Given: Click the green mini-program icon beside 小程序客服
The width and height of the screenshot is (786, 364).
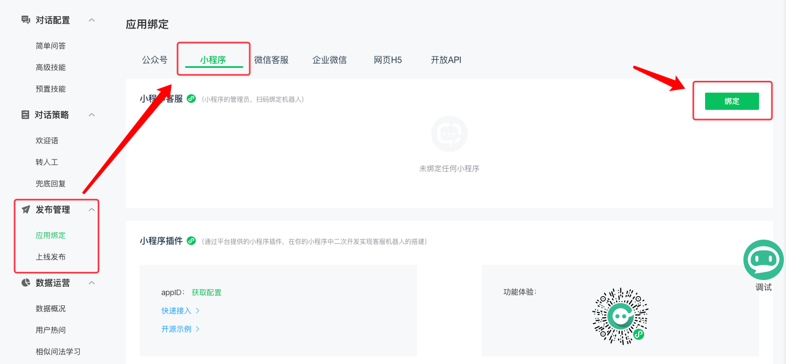Looking at the screenshot, I should [190, 99].
